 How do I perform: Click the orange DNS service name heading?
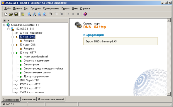tap(87, 27)
